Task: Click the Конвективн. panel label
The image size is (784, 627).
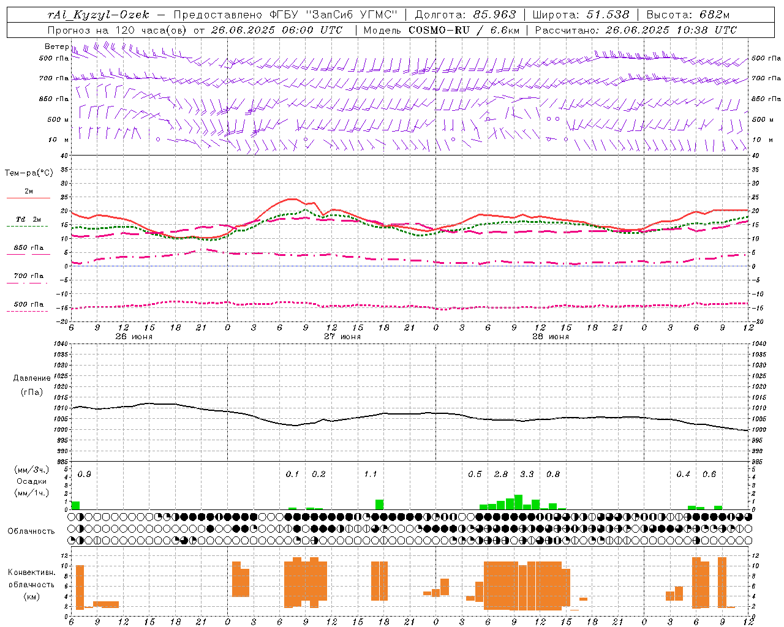Action: click(32, 573)
